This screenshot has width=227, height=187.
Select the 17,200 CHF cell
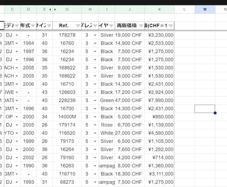[130, 92]
